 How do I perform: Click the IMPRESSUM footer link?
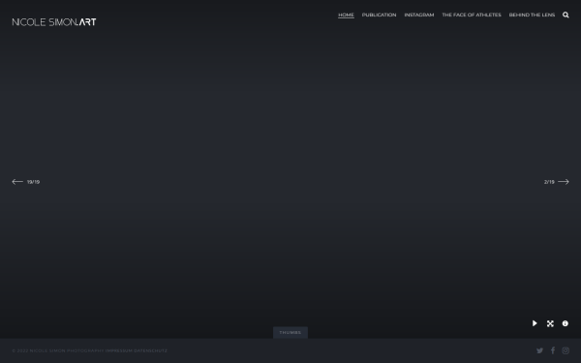pyautogui.click(x=118, y=350)
